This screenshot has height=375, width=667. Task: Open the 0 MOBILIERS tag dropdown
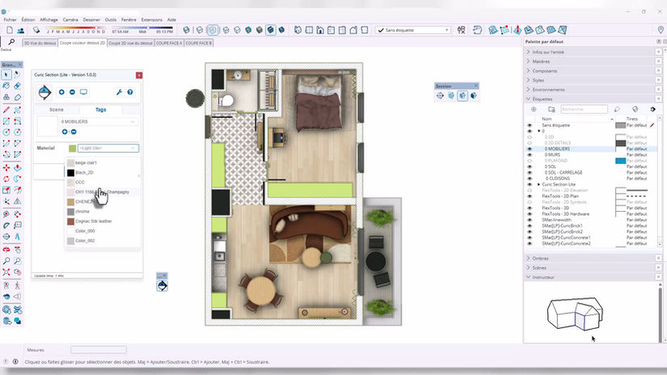tap(99, 121)
